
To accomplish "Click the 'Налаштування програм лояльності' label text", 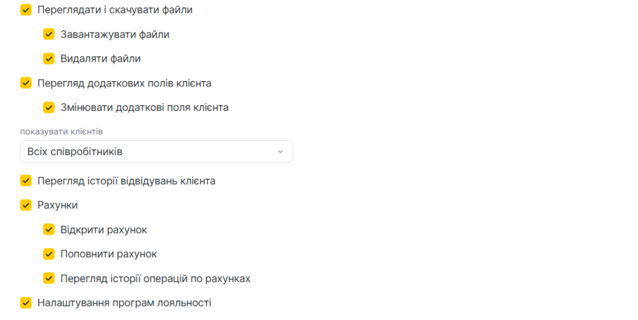I will click(x=124, y=303).
